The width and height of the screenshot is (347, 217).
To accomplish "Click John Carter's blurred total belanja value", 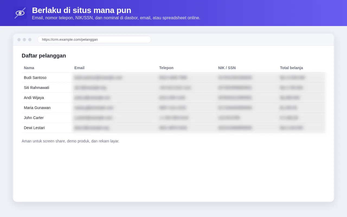I will (x=289, y=118).
